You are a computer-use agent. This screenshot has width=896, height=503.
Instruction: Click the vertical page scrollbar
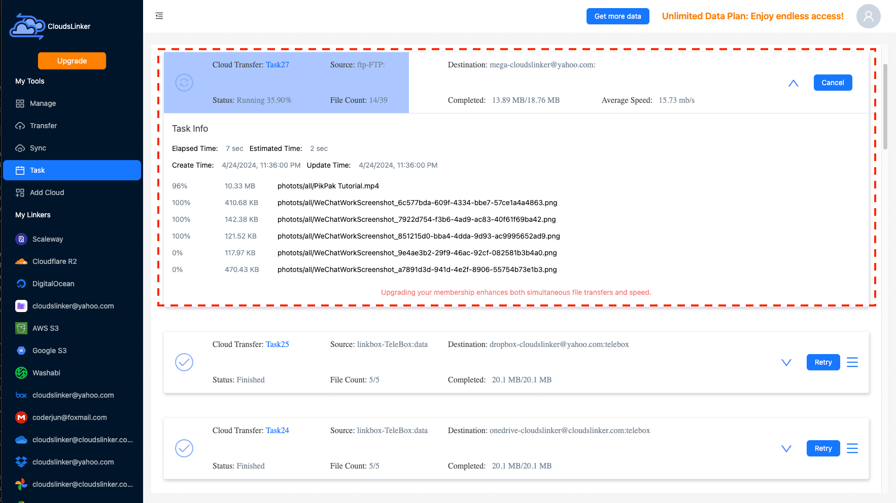tap(885, 106)
